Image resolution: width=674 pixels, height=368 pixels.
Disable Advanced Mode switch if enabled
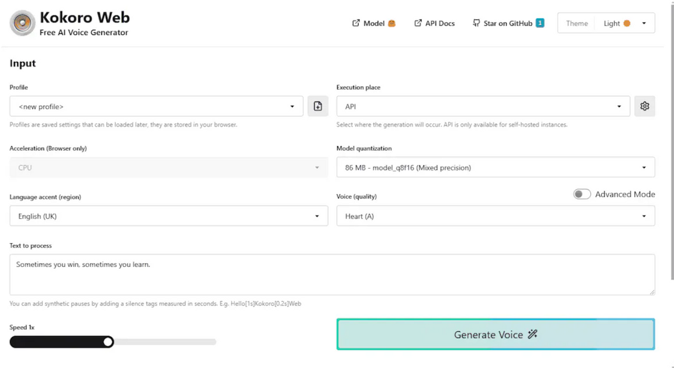coord(582,193)
